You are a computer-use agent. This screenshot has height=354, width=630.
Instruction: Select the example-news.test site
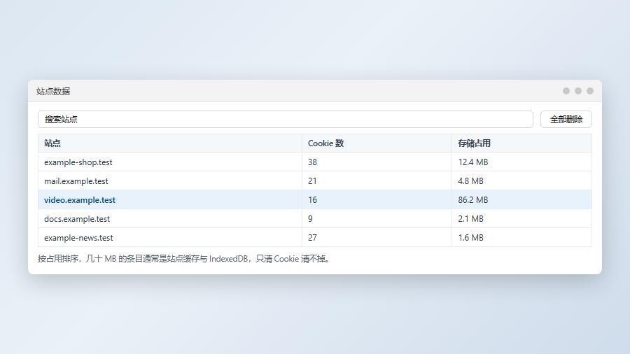pos(78,238)
